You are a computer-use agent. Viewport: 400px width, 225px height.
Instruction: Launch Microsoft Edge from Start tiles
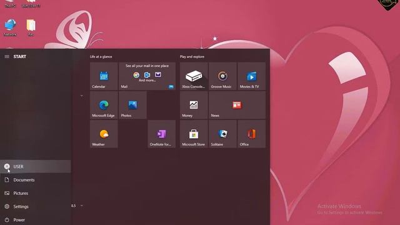(x=104, y=105)
